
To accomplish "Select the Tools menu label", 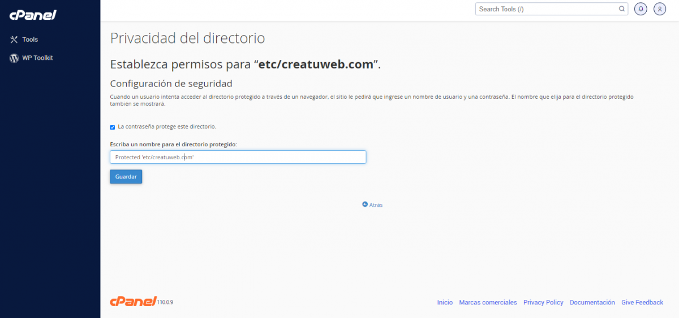I will [30, 40].
